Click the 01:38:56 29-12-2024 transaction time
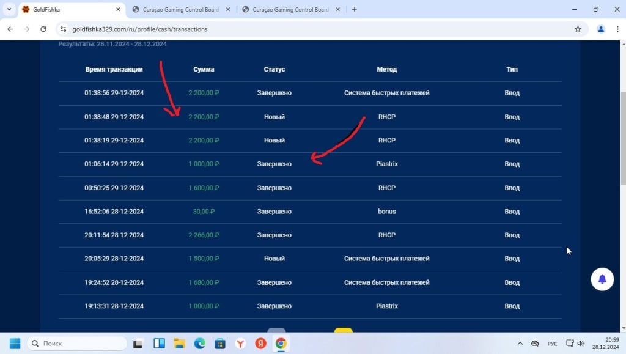 pos(114,92)
